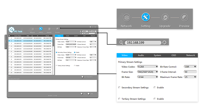The width and height of the screenshot is (203, 111).
Task: Tick Enable beside Tertiary Stream Settings in the enlarged panel
Action: coord(155,99)
